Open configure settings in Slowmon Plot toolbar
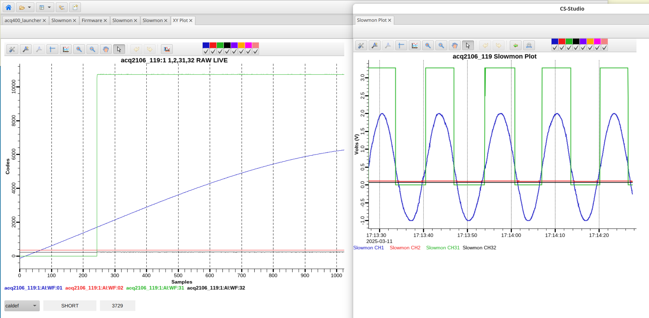This screenshot has width=649, height=318. (361, 45)
